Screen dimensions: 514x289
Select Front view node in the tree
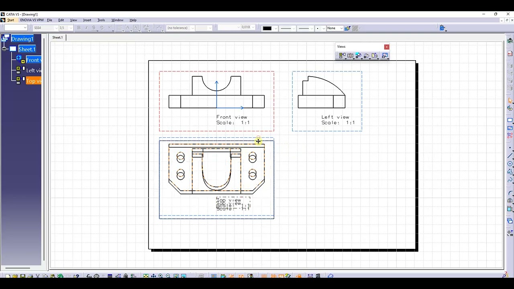(x=33, y=60)
